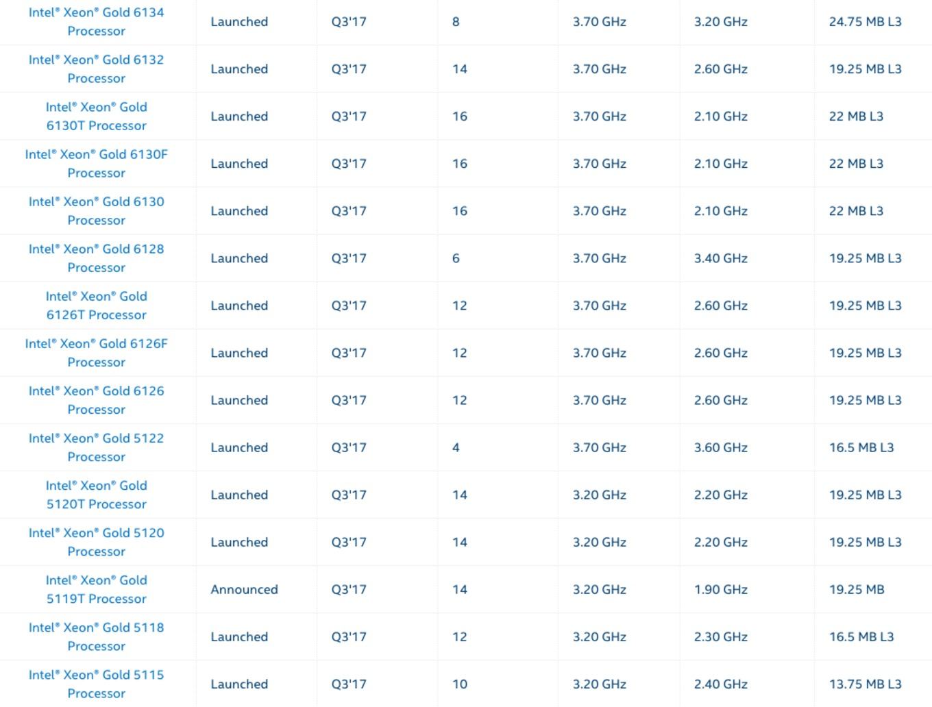
Task: Open Intel Xeon Gold 6134 Processor link
Action: (x=97, y=22)
